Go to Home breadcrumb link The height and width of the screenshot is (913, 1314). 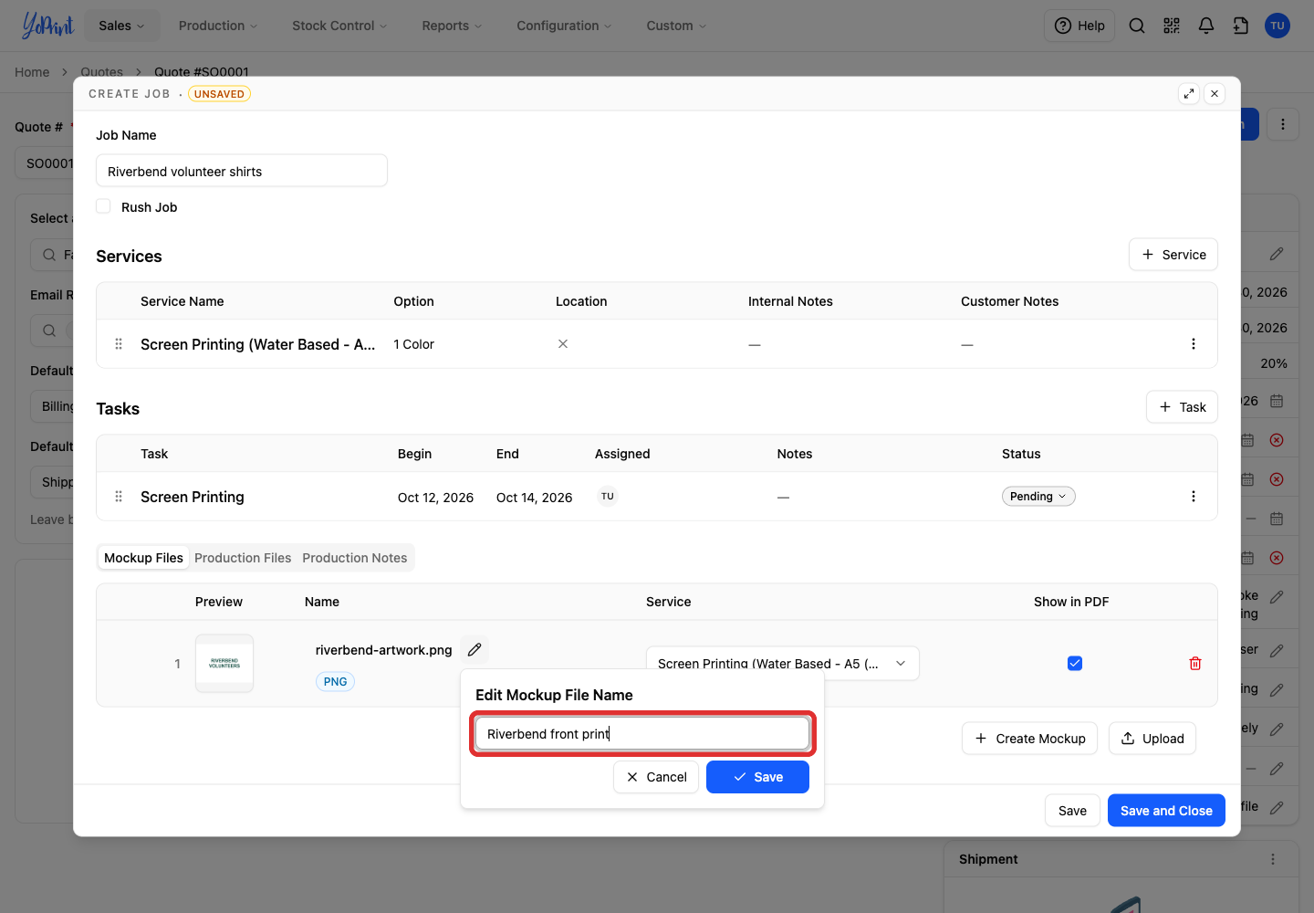(x=32, y=72)
